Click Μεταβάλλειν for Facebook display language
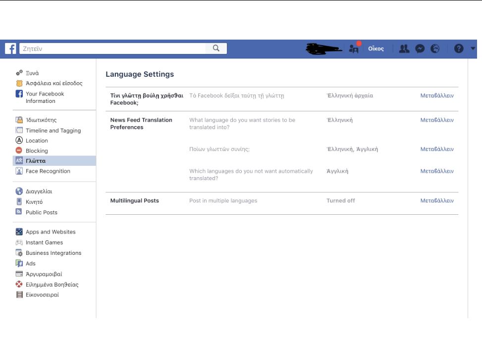This screenshot has width=482, height=338. [x=437, y=96]
